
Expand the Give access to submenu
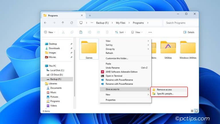click(125, 89)
